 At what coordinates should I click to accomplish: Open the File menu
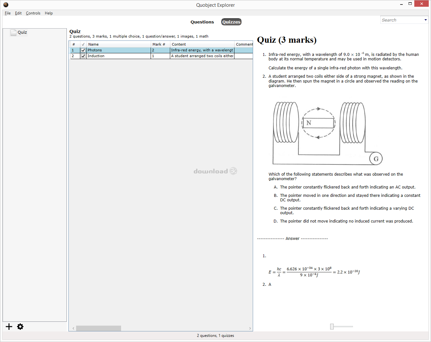click(x=8, y=13)
